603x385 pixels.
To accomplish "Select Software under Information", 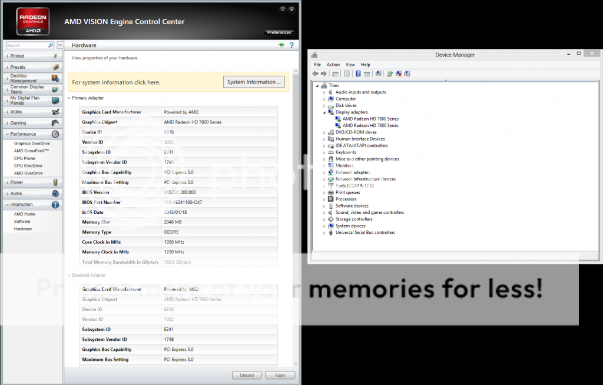I will pos(22,222).
